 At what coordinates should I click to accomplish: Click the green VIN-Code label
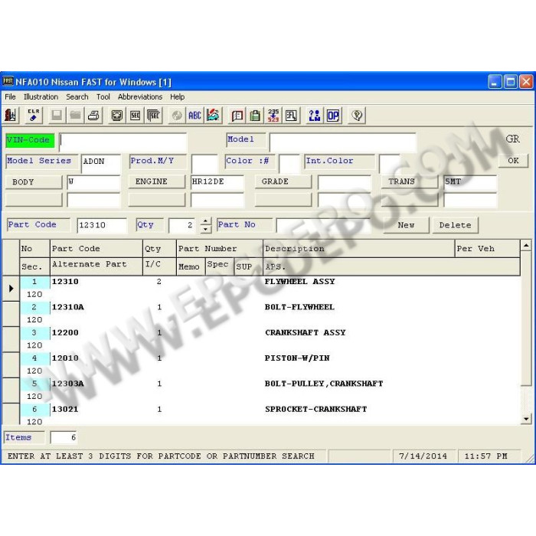tap(30, 140)
